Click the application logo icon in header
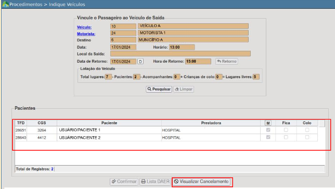335x189 pixels. click(x=5, y=4)
